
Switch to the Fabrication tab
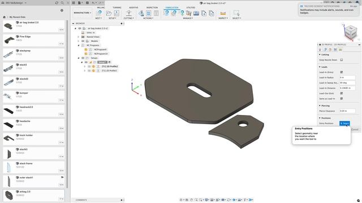(172, 7)
